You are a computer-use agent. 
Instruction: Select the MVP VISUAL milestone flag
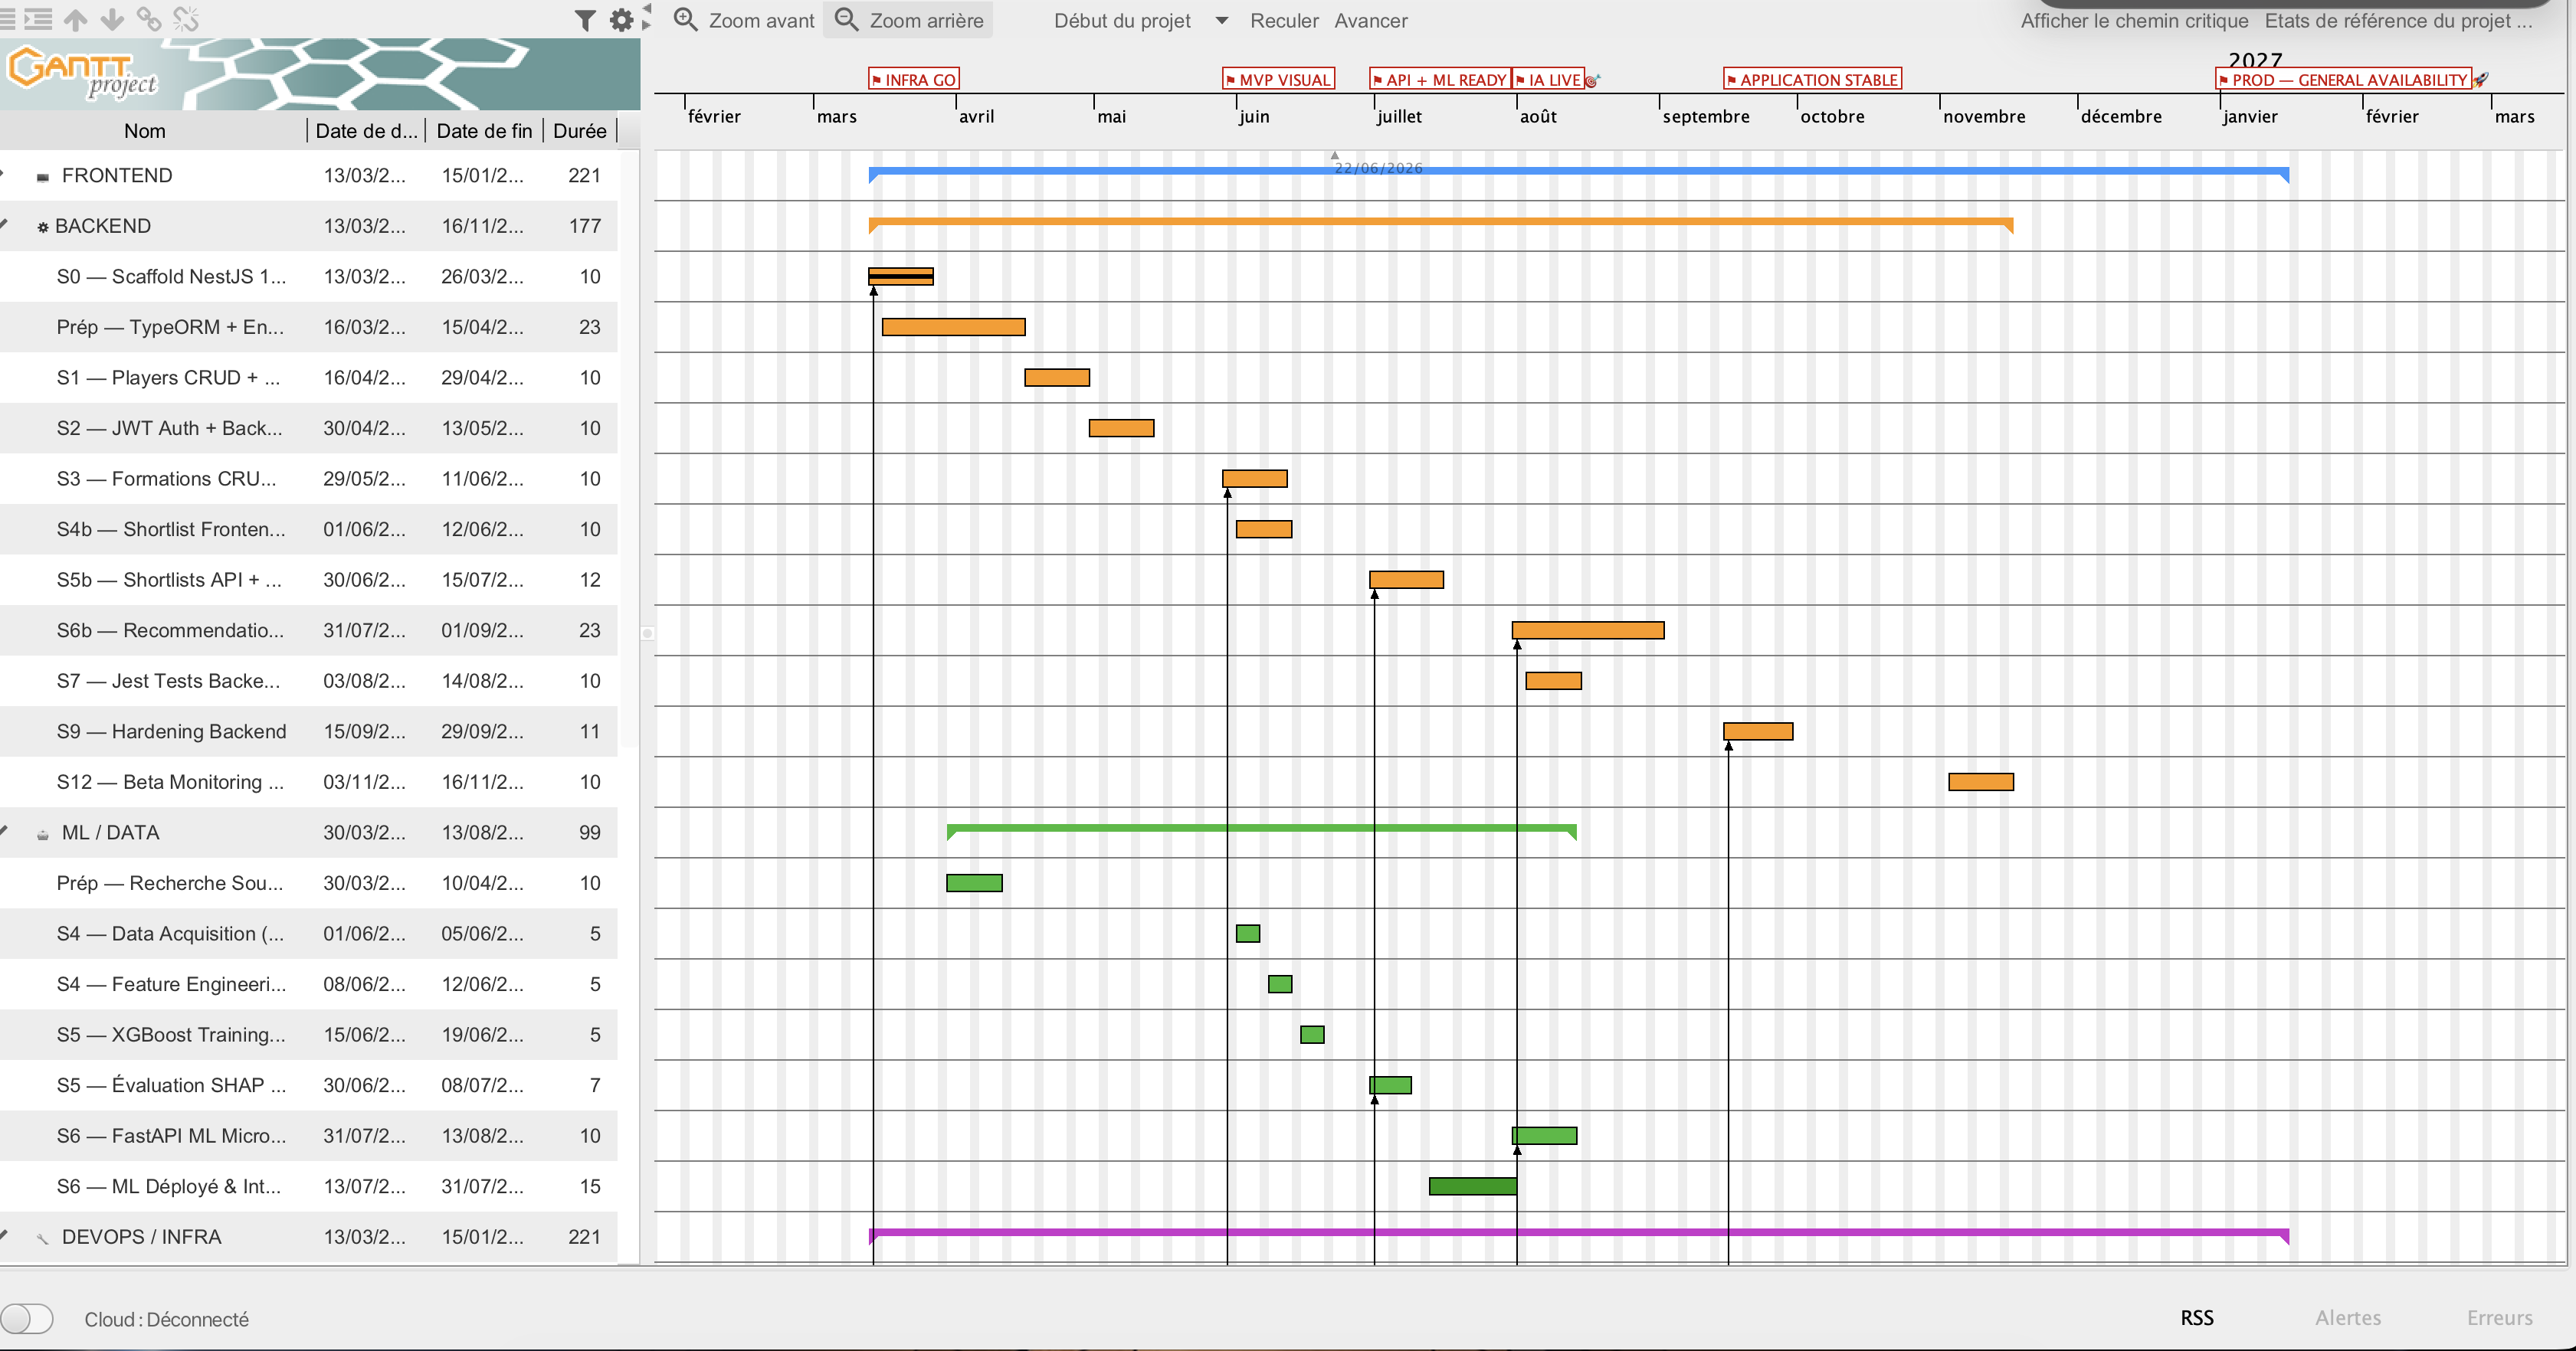tap(1278, 80)
